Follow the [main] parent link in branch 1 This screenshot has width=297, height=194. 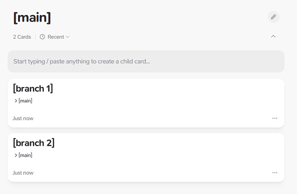25,101
